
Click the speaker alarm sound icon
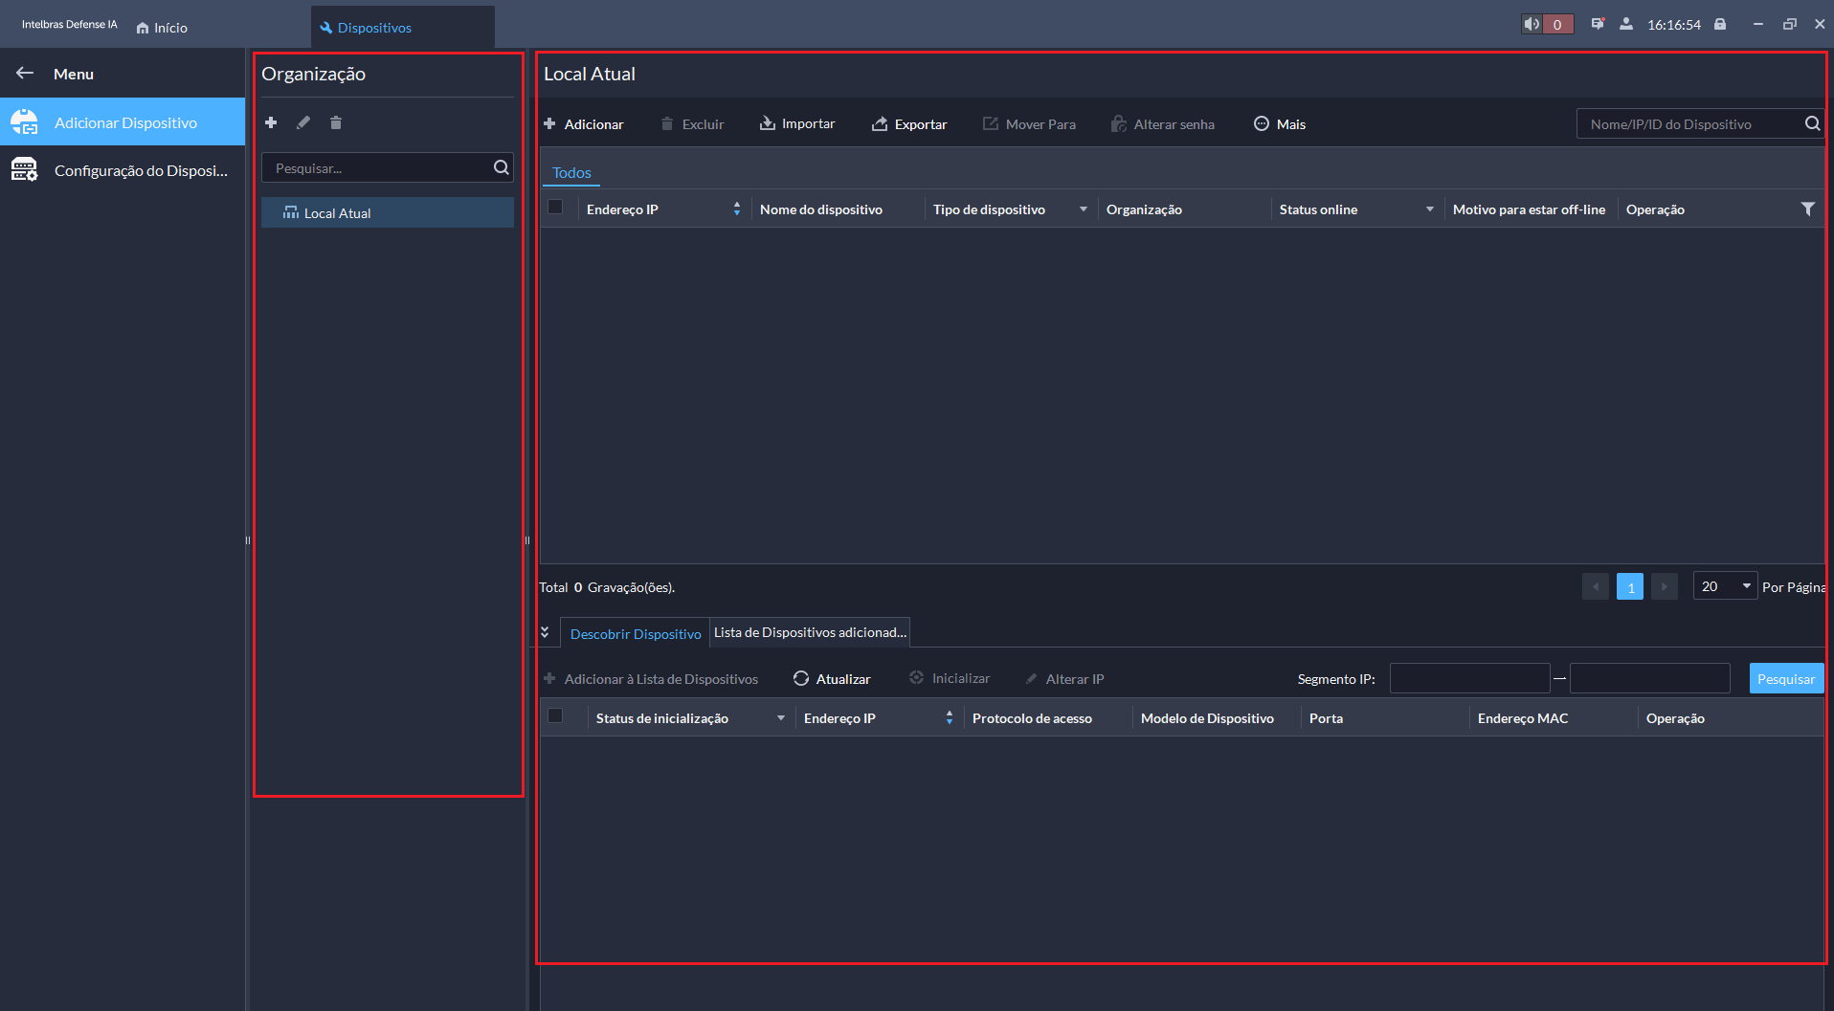[x=1532, y=24]
